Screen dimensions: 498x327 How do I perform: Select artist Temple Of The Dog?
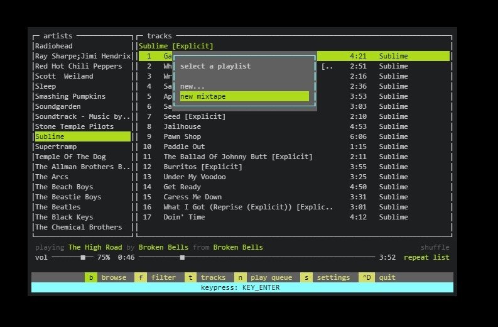82,157
